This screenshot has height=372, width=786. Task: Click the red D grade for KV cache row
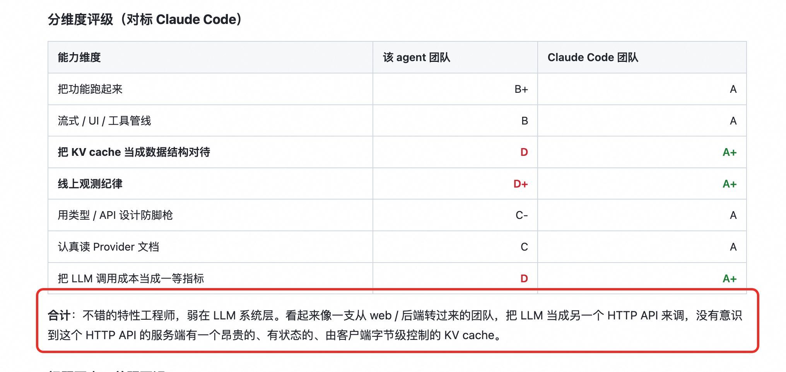point(524,152)
